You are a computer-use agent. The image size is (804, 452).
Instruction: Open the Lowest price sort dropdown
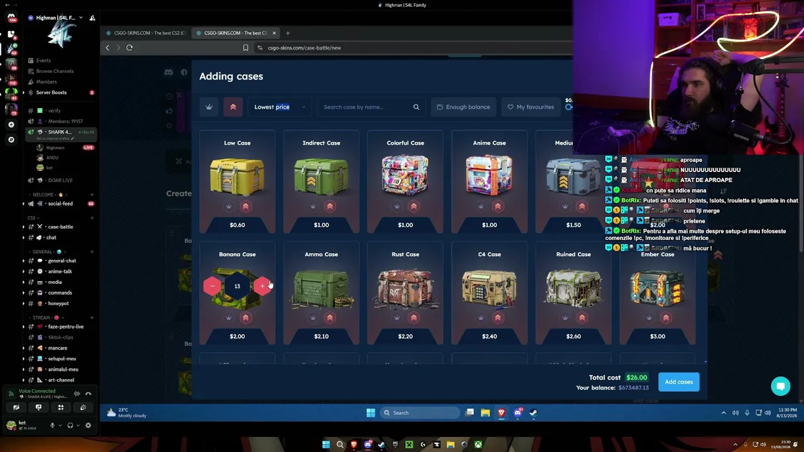[x=280, y=107]
